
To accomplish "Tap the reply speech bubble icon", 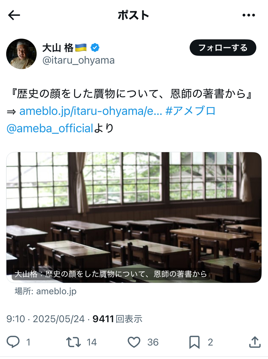I will tap(13, 342).
